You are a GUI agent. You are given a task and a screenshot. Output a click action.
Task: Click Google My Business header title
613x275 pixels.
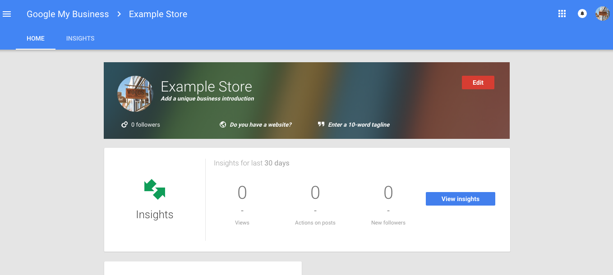tap(68, 14)
